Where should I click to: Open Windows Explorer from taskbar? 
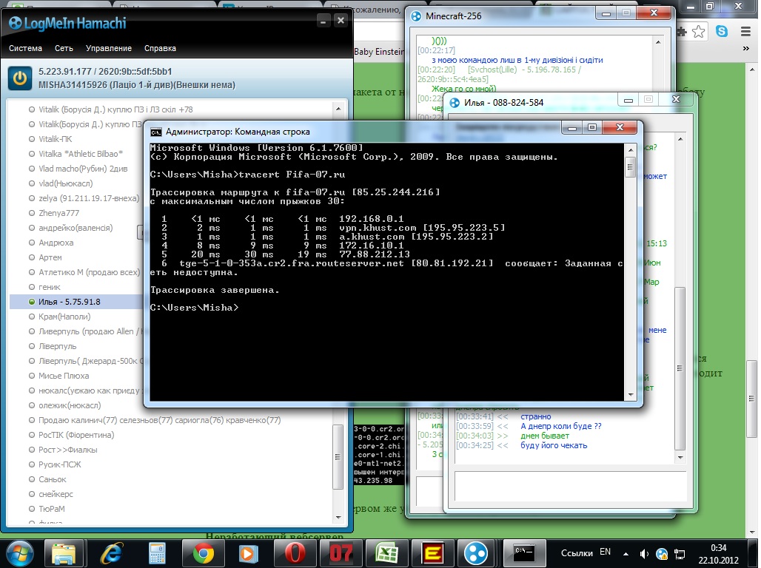click(x=64, y=553)
